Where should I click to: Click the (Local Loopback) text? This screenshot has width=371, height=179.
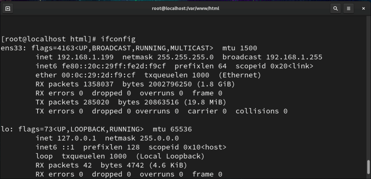click(x=170, y=156)
